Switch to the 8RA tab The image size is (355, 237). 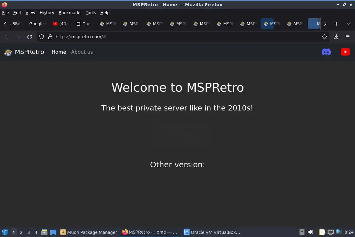(x=17, y=24)
